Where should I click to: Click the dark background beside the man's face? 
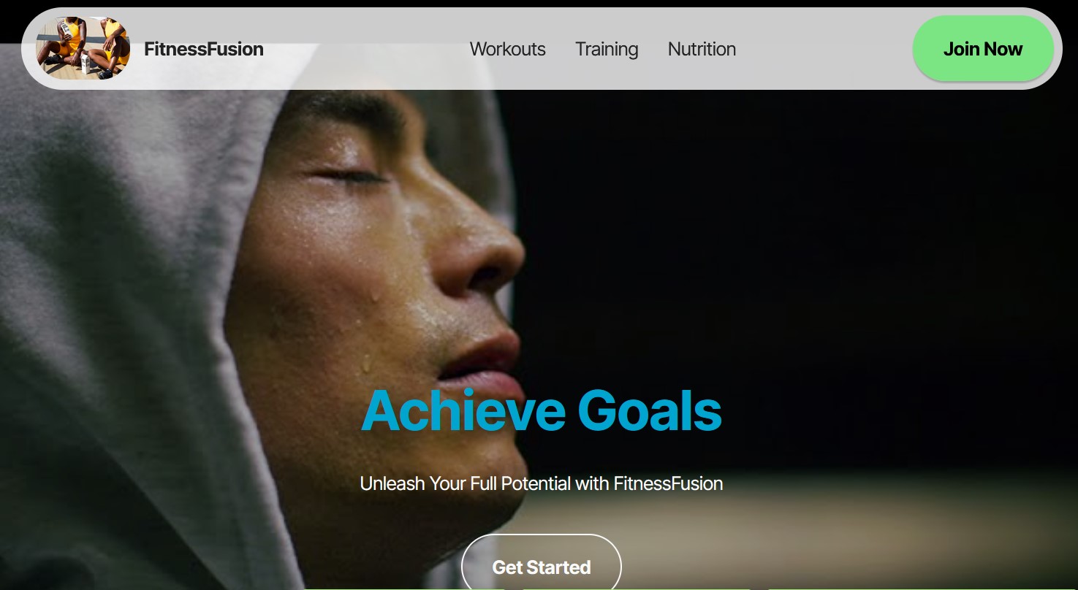(x=804, y=256)
